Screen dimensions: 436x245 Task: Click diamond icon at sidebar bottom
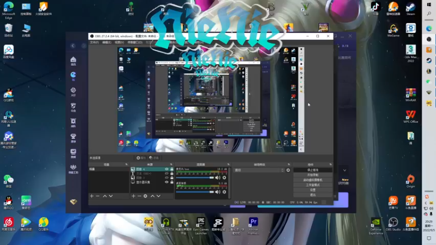[x=74, y=202]
